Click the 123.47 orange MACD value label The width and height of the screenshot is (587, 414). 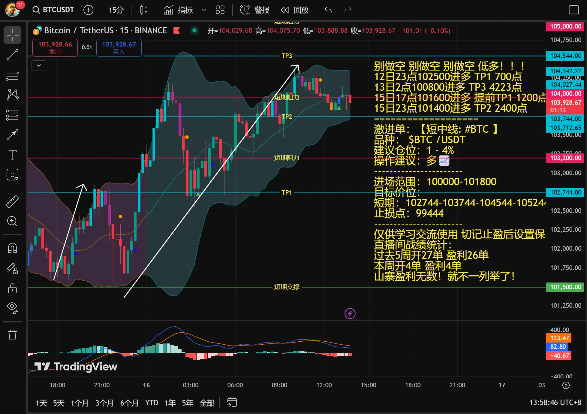pos(559,338)
